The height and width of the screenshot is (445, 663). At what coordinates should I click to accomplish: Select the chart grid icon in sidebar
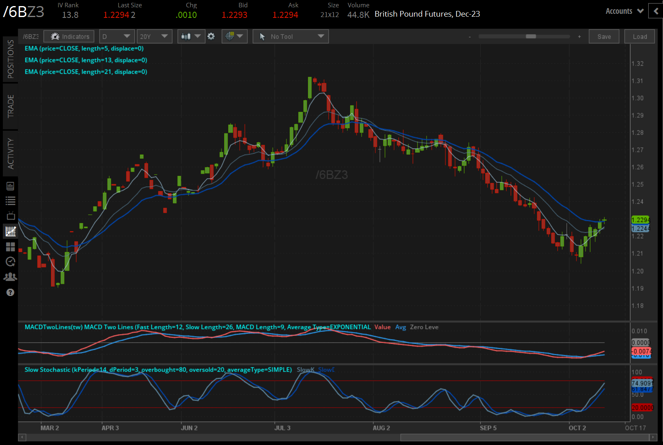(11, 231)
